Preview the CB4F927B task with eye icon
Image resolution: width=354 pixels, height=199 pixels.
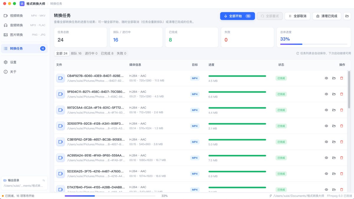click(x=326, y=78)
